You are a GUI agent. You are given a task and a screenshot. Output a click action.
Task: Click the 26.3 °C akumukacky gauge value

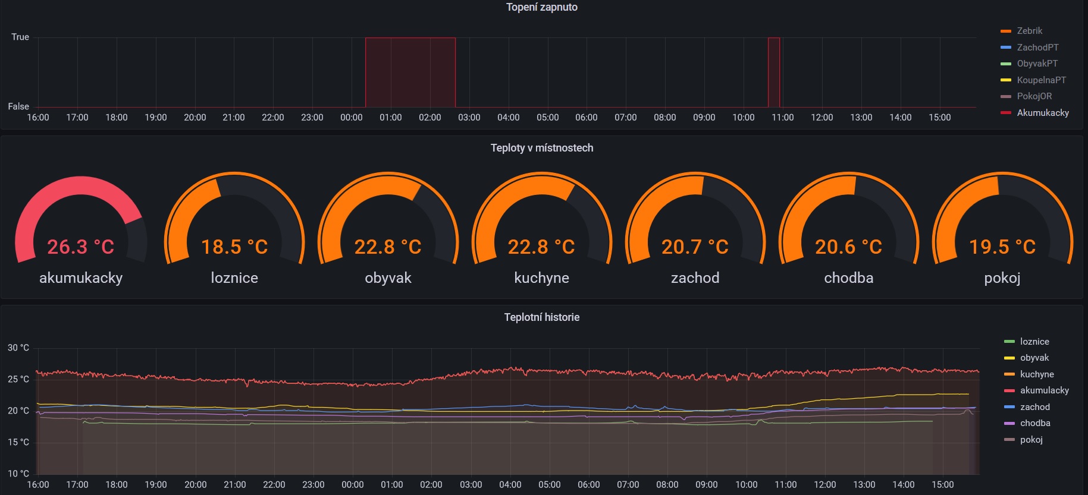pos(80,247)
